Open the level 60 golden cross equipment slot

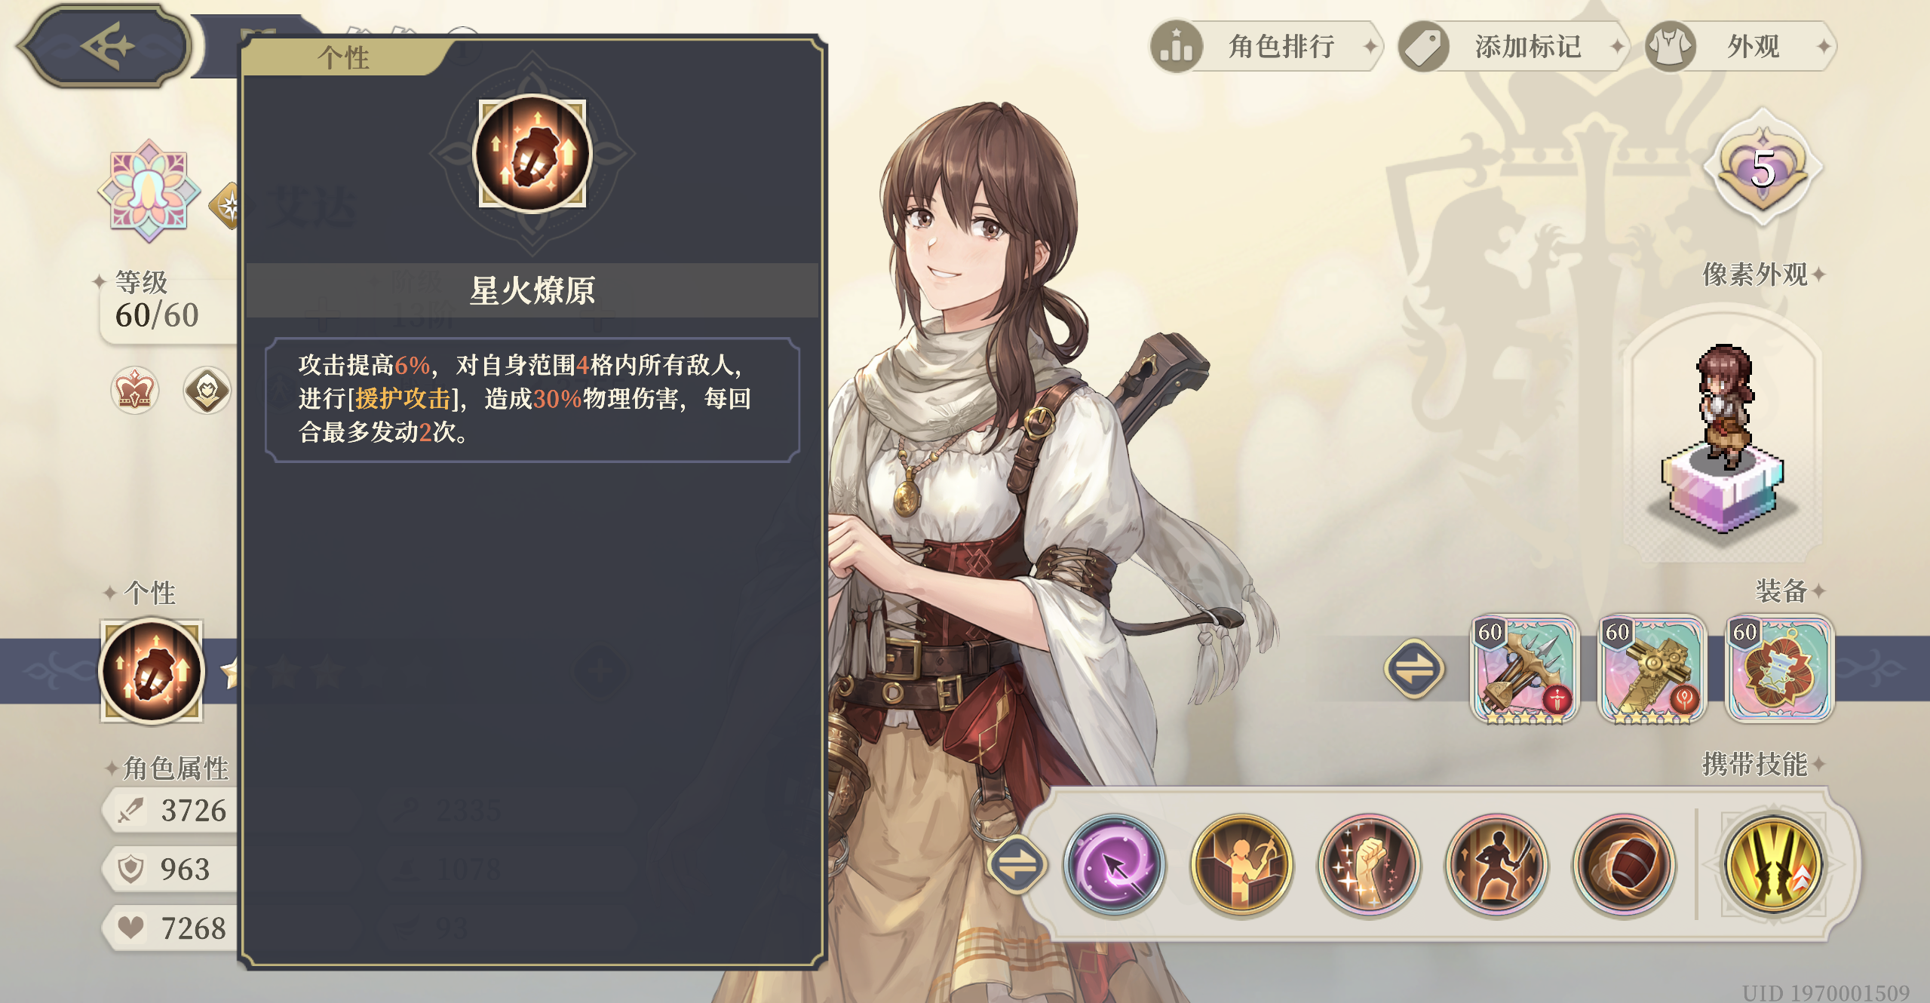pyautogui.click(x=1652, y=669)
